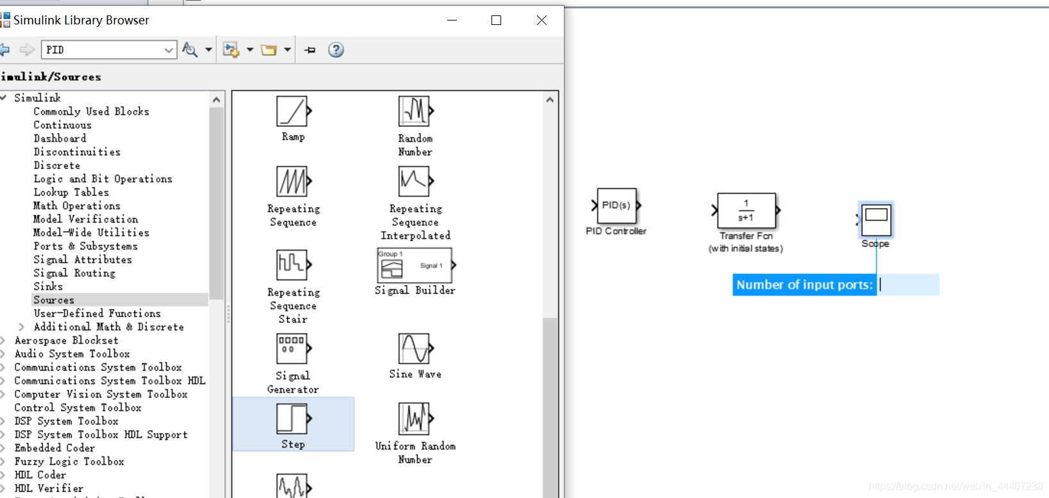Open the folder dropdown arrow

pos(287,49)
